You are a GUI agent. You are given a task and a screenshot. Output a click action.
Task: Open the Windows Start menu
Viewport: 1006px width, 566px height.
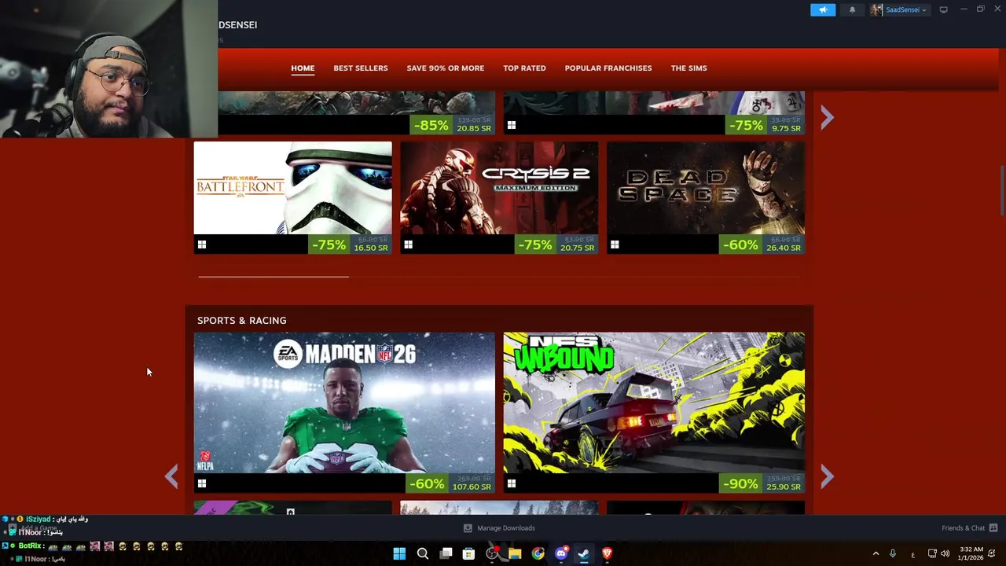[x=399, y=553]
